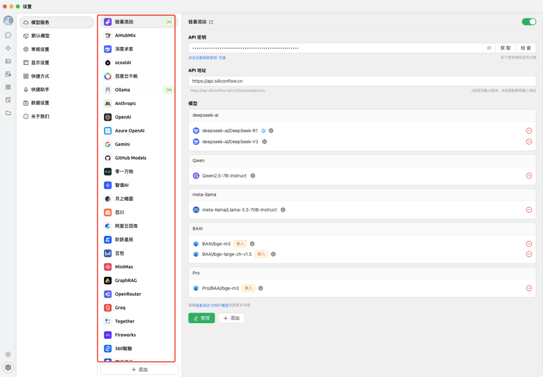Select Ollama provider

click(x=139, y=89)
